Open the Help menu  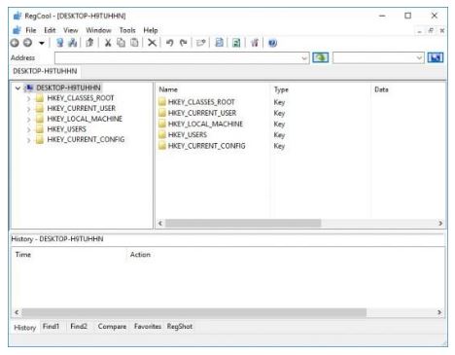[x=151, y=30]
